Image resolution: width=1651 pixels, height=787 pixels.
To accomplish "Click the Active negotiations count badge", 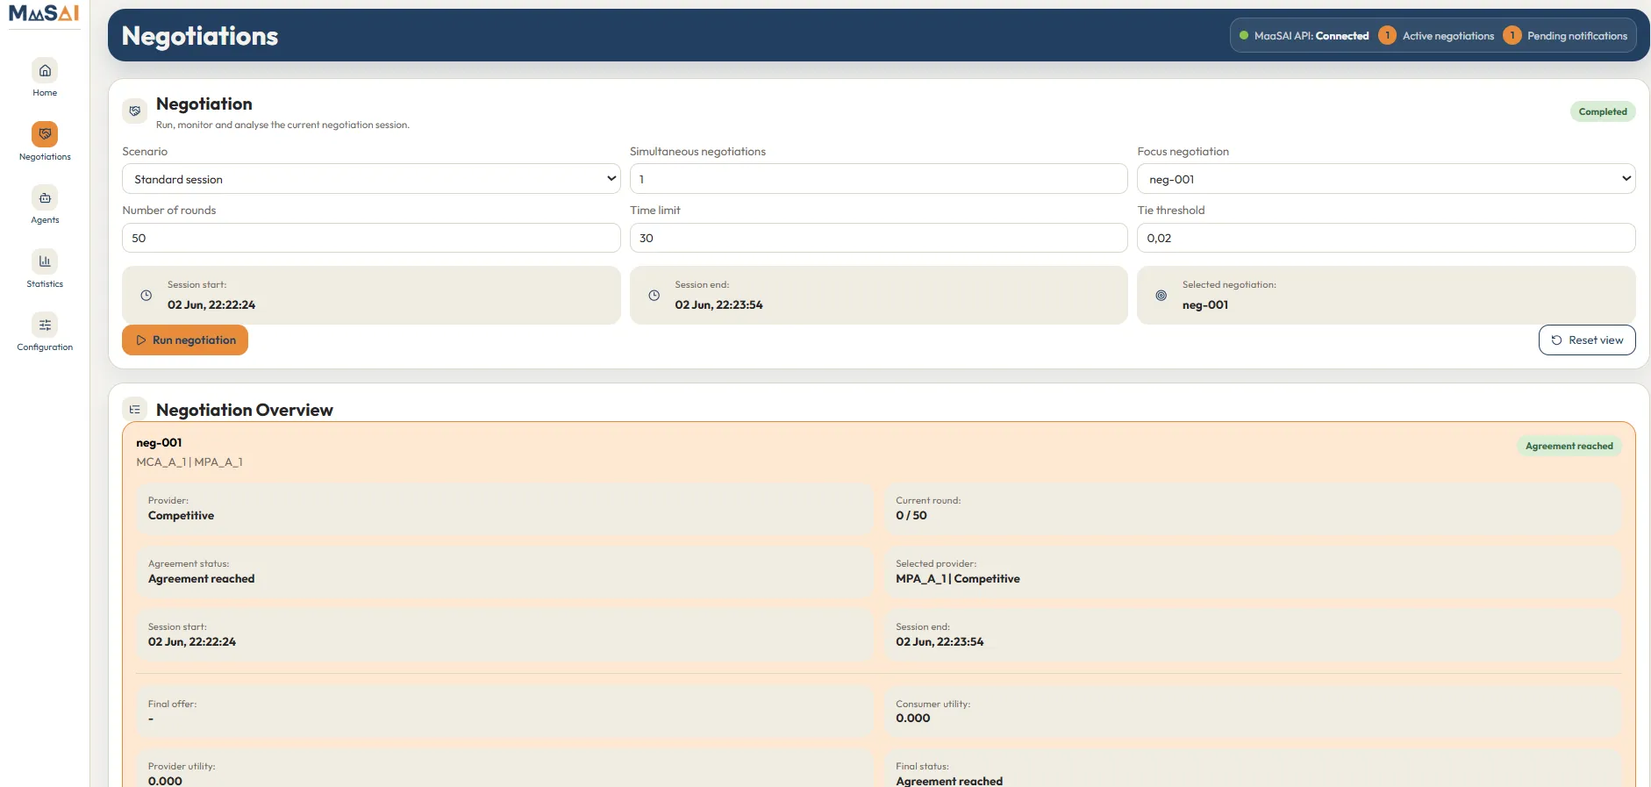I will pyautogui.click(x=1387, y=36).
